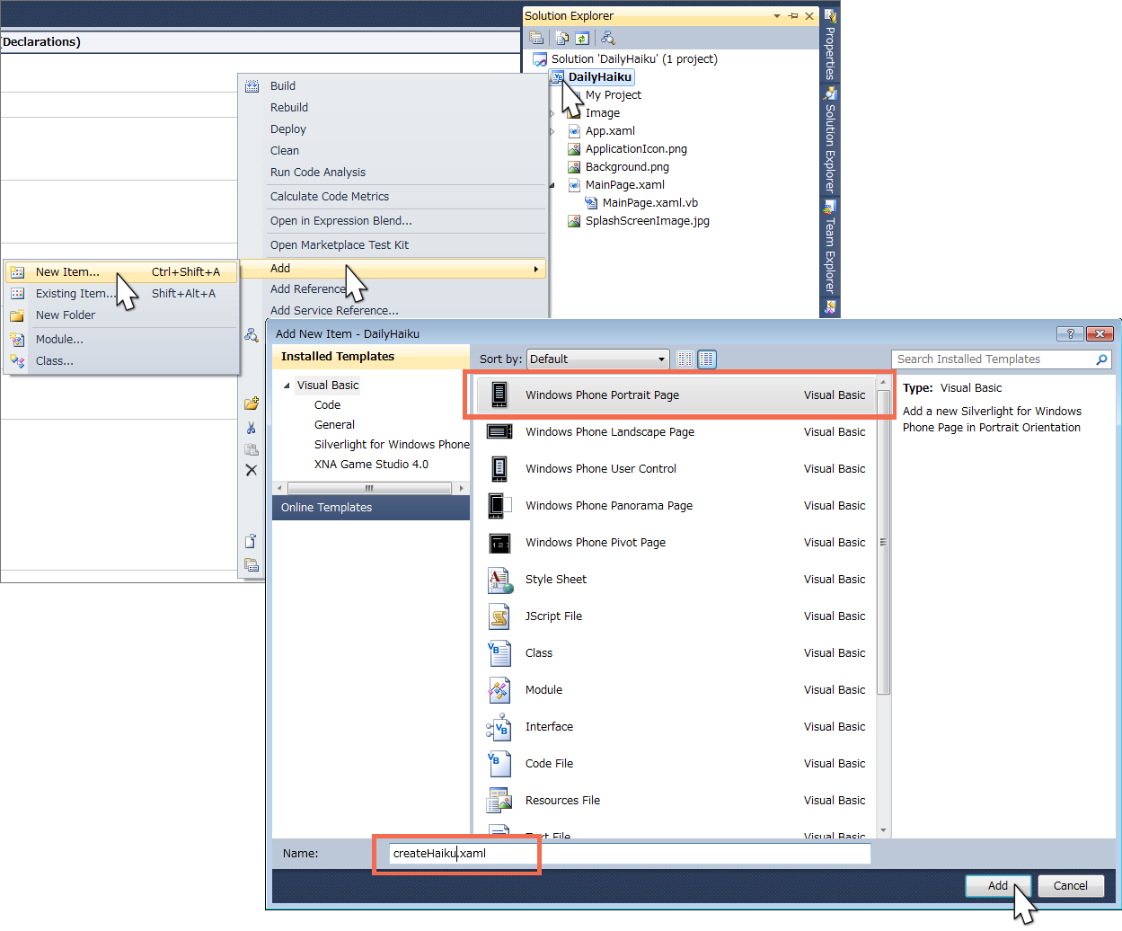Select the JScript File template icon
The width and height of the screenshot is (1122, 931).
pos(499,616)
